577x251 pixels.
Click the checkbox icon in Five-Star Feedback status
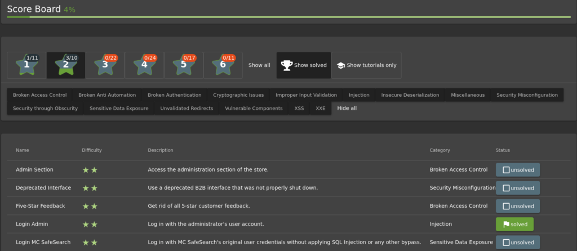(506, 206)
